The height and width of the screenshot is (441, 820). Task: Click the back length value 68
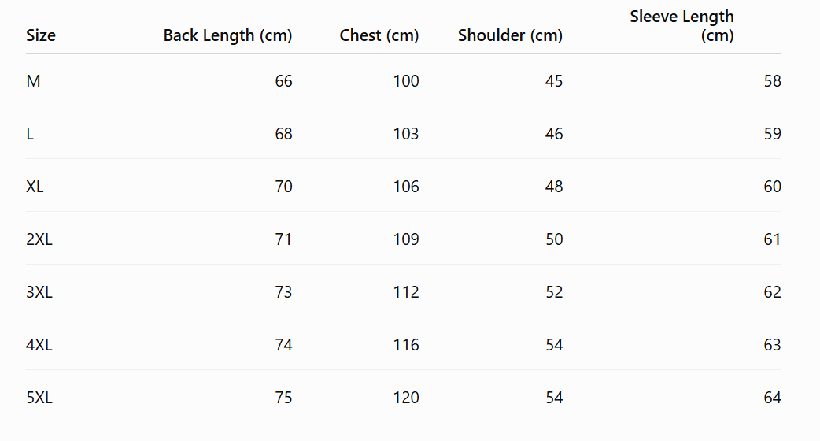pos(283,134)
